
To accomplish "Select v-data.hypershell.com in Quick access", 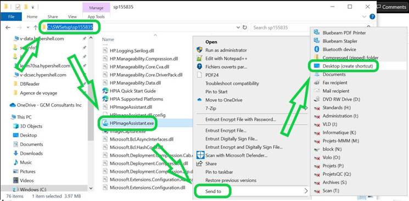I will (42, 38).
